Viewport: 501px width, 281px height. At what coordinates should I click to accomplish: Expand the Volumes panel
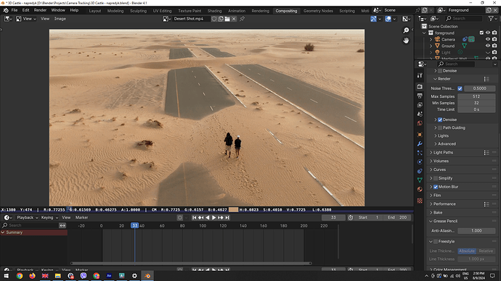pos(441,162)
